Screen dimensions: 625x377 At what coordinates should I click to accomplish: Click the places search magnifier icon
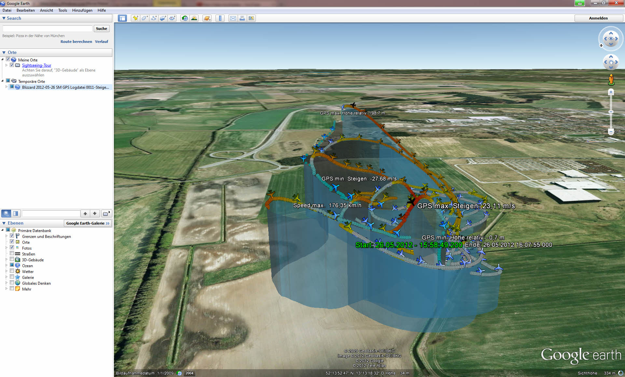6,214
